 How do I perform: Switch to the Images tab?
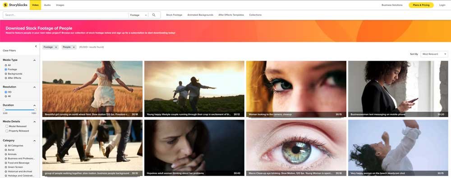coord(60,5)
